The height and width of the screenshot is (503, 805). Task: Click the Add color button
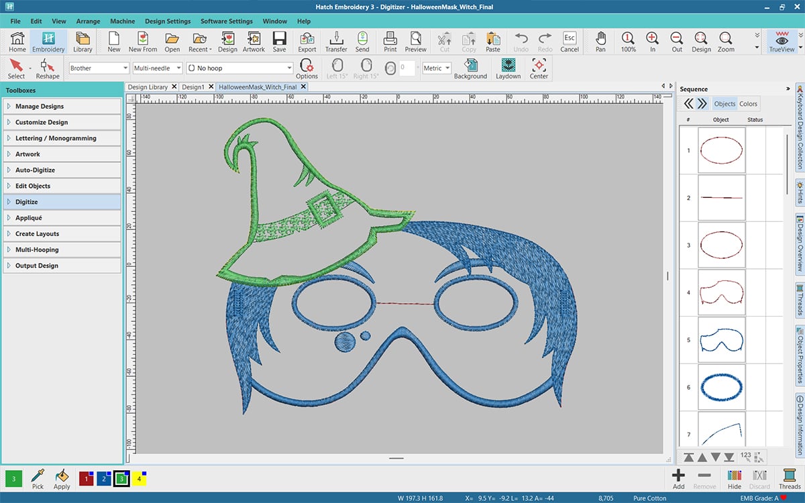point(679,478)
